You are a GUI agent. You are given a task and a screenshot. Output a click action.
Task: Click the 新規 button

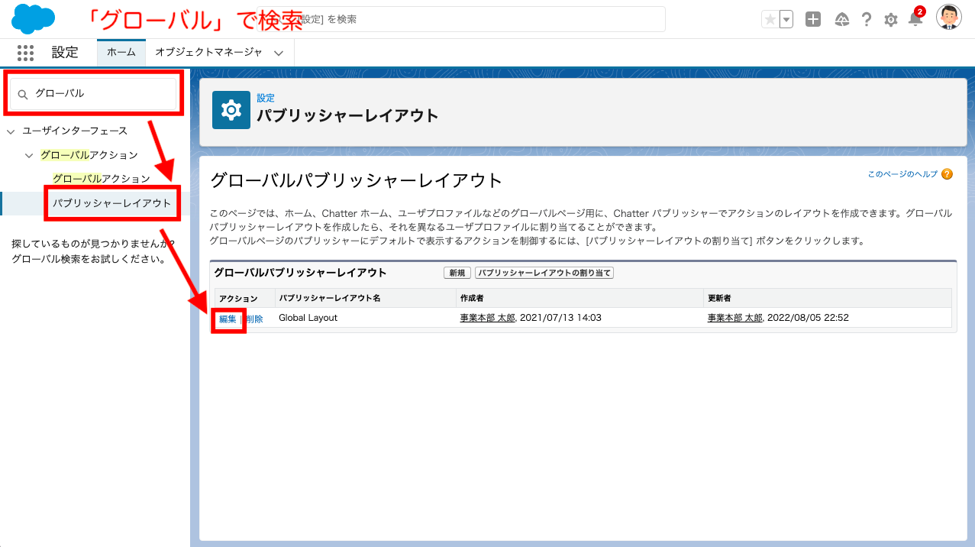457,273
